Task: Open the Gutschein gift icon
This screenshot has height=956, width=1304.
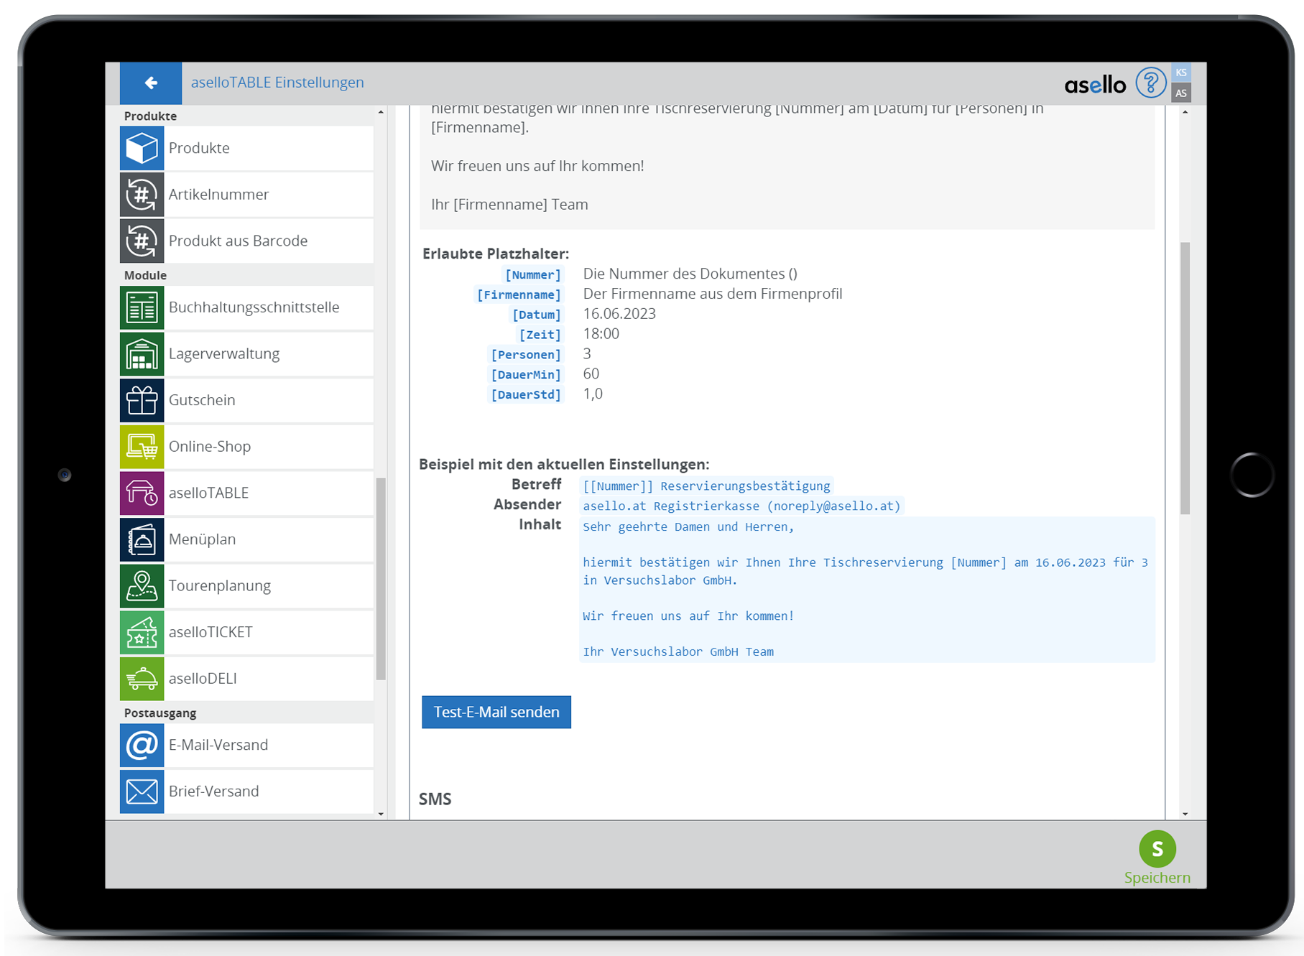Action: pos(142,401)
